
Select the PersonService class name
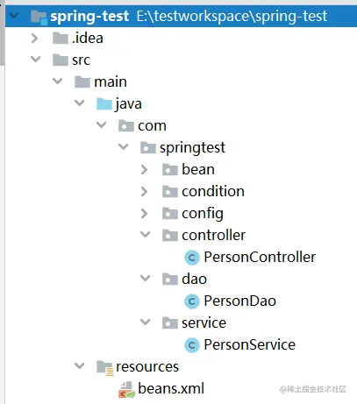(x=250, y=345)
